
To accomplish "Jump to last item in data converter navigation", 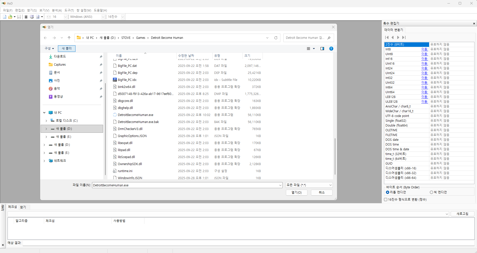I will coord(404,37).
